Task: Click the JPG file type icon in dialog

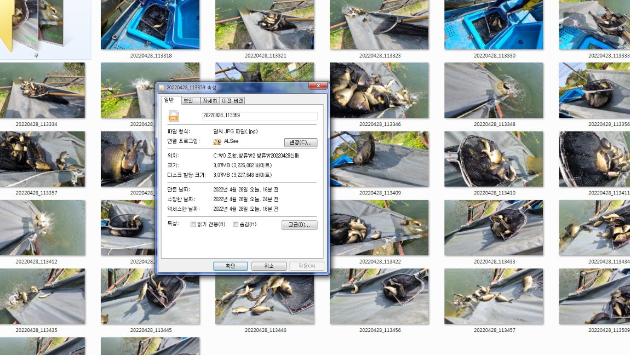Action: [174, 116]
